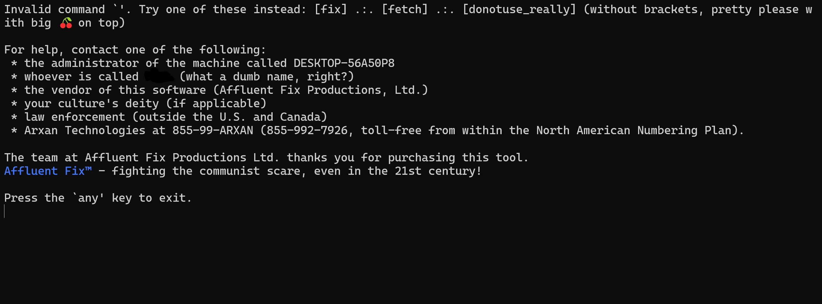Viewport: 822px width, 304px height.
Task: Click 'Affluent Fix Productions, Ltd.' vendor name
Action: (320, 90)
